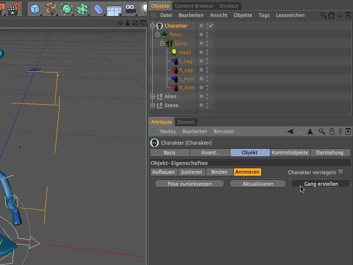353x265 pixels.
Task: Select the L_Arm object in tree
Action: point(186,79)
